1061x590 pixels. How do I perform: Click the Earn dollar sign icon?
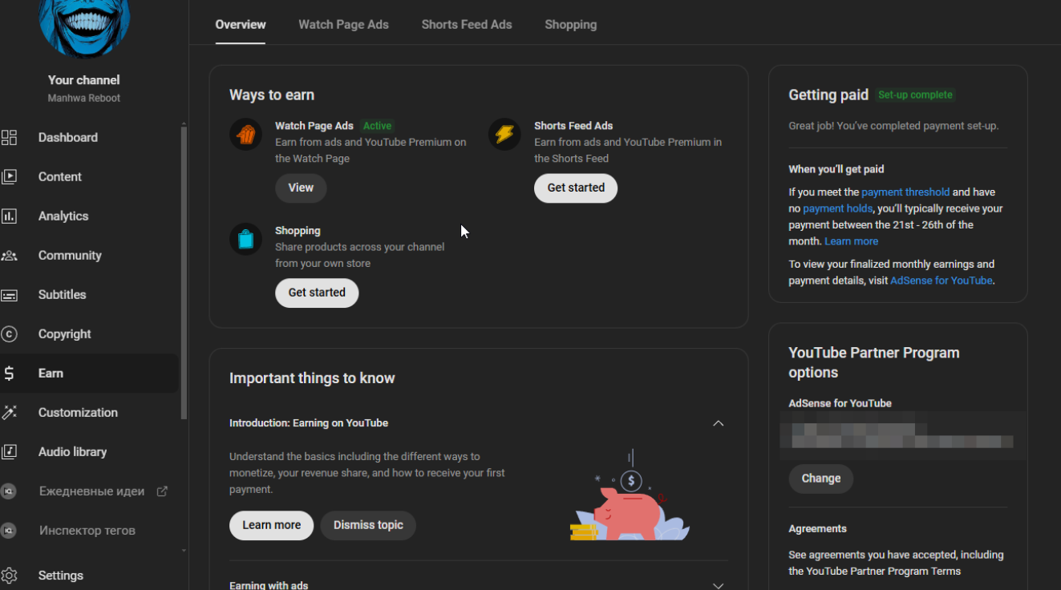[9, 374]
